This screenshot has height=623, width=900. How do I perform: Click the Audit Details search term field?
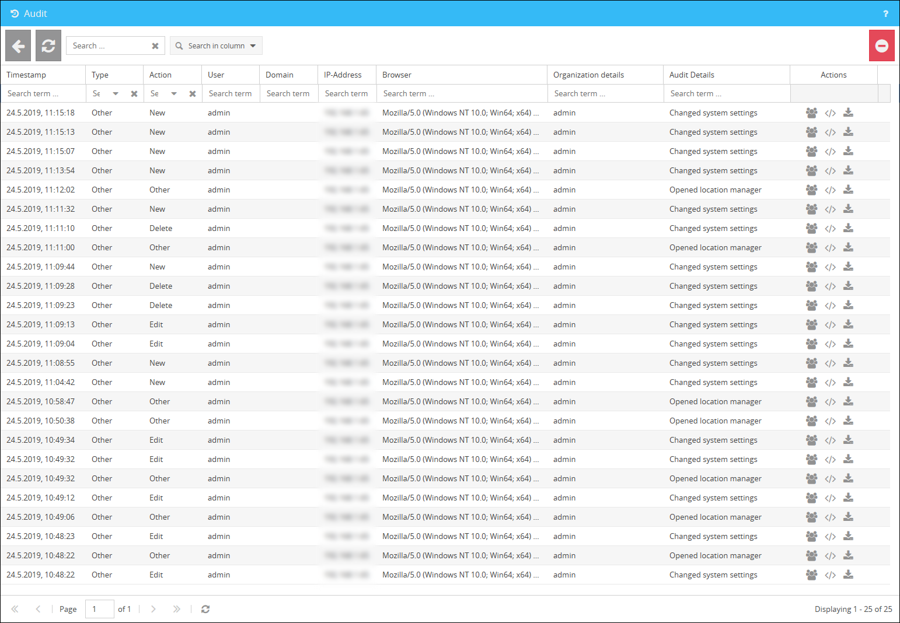pyautogui.click(x=727, y=93)
